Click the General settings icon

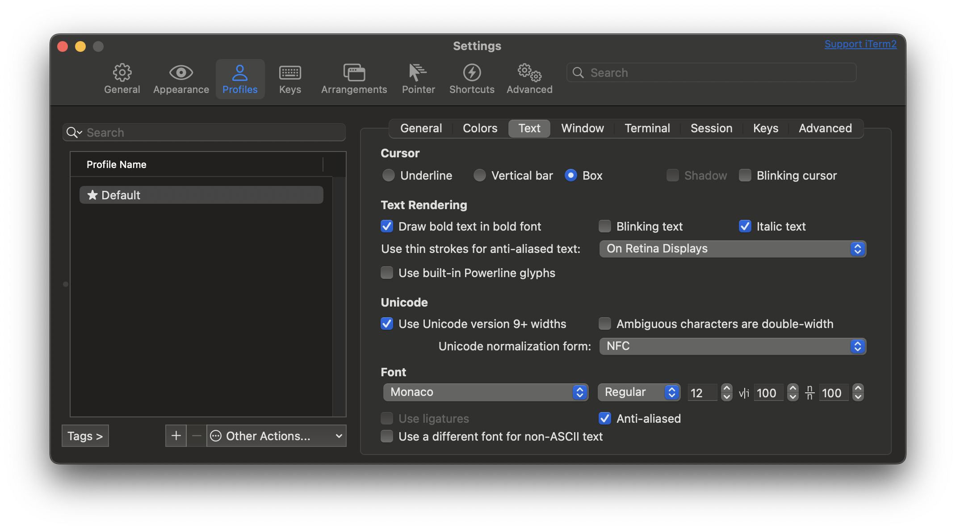coord(122,72)
